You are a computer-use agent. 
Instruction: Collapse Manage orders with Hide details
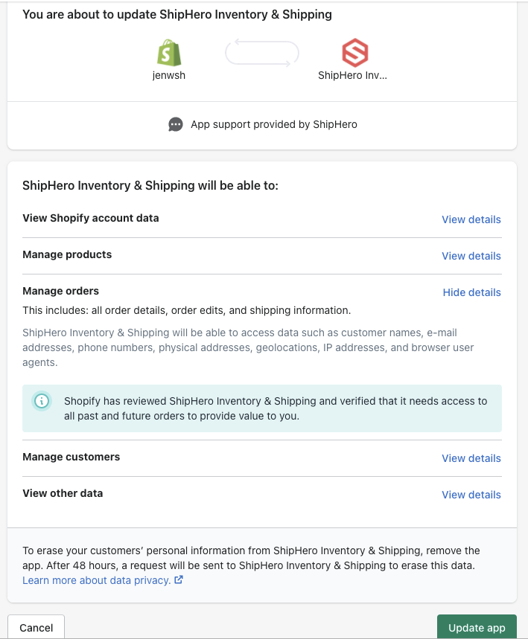coord(471,292)
